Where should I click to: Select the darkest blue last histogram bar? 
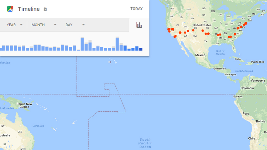click(141, 49)
